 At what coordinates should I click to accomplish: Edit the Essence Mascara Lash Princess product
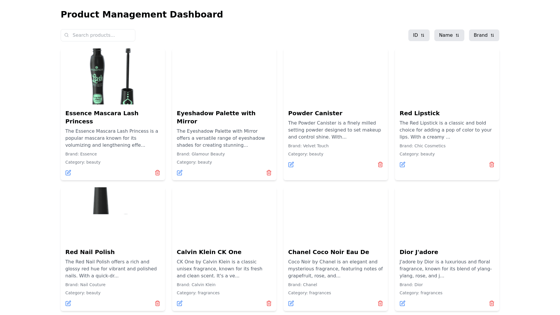coord(68,173)
